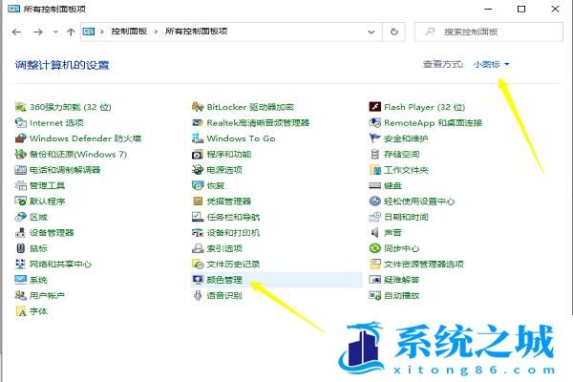Expand chevron after 控制面板 in breadcrumb
Screen dimensions: 573x382
pyautogui.click(x=156, y=32)
